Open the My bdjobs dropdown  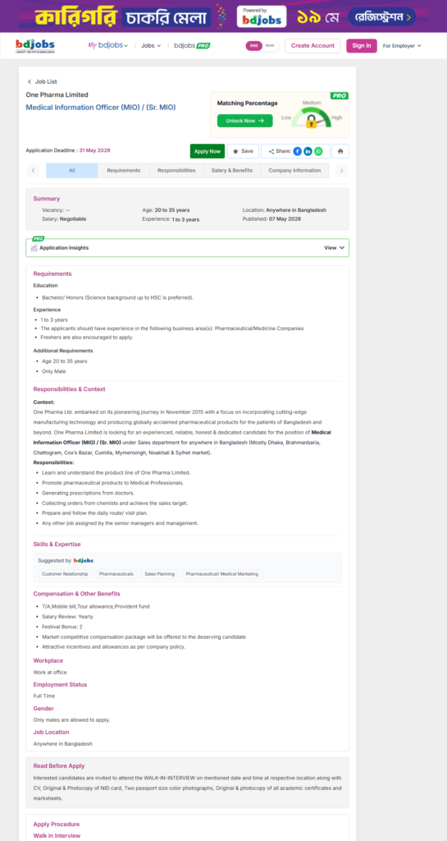pyautogui.click(x=108, y=46)
